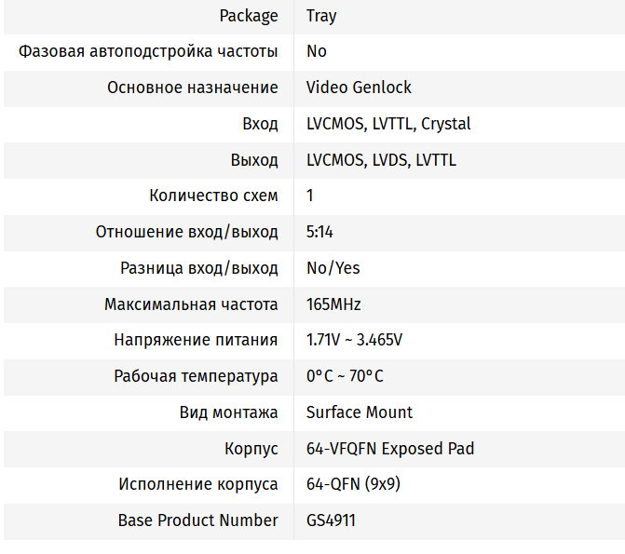Click the Package label cell
Viewport: 625px width, 554px height.
pos(249,16)
